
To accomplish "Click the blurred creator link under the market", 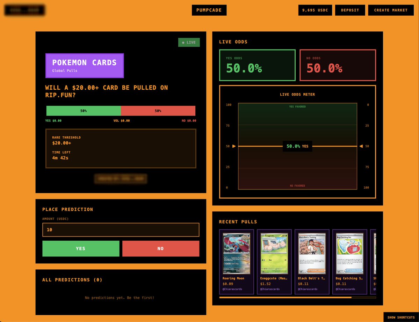I will pos(121,179).
